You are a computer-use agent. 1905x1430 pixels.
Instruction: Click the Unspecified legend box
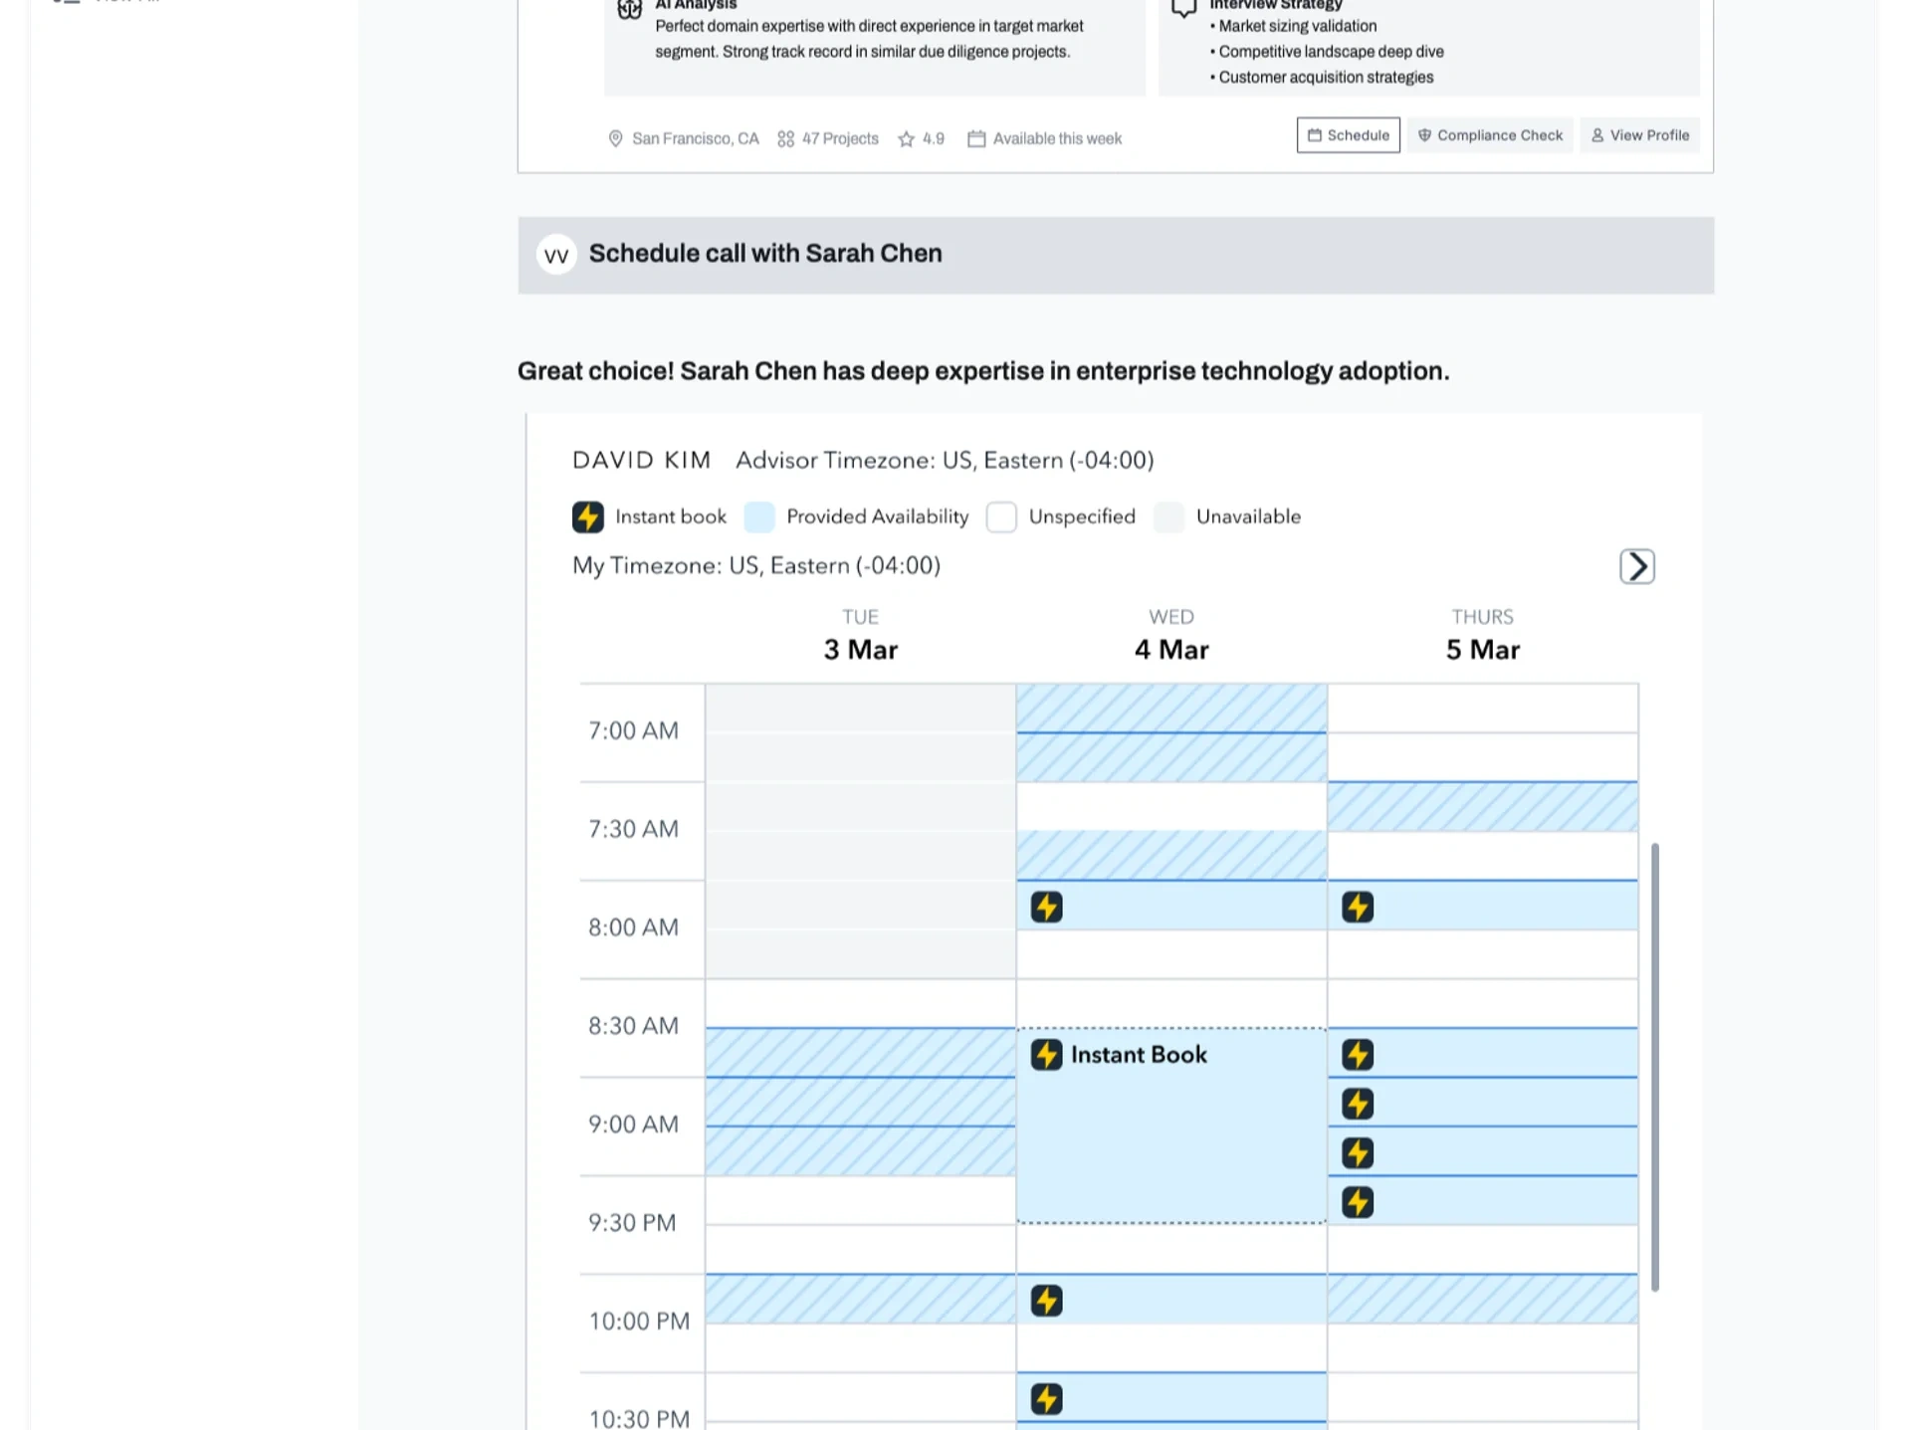pos(1001,516)
